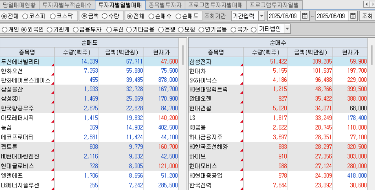Select the 코스닥 radio button

pos(52,16)
